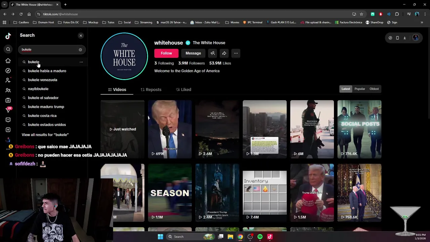This screenshot has width=430, height=242.
Task: Click the Get TikTok app circular icon
Action: [x=390, y=38]
